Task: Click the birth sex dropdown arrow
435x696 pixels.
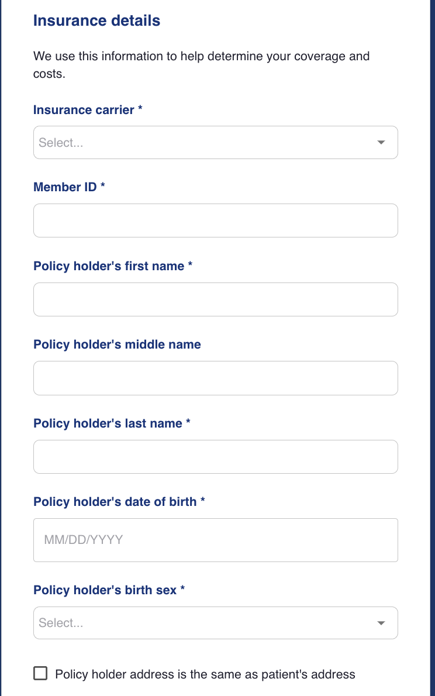Action: [x=381, y=623]
